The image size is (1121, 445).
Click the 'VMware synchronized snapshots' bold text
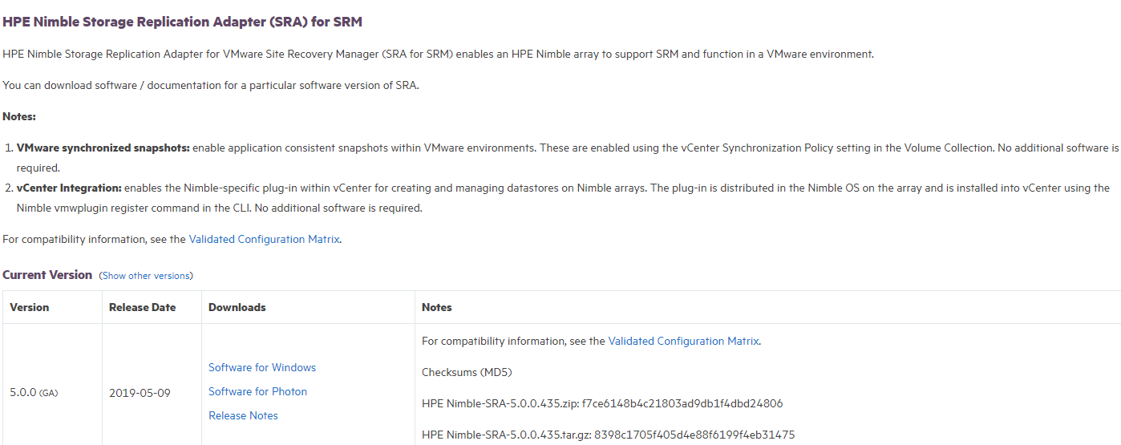tap(103, 148)
